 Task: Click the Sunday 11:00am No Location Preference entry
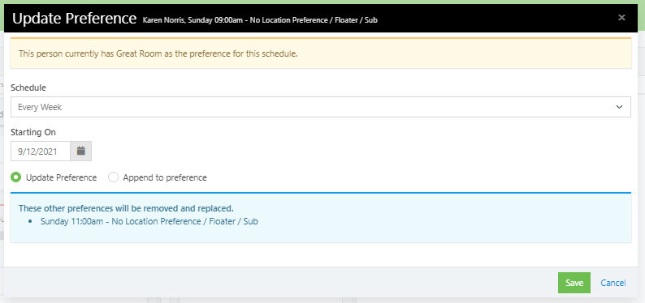[x=149, y=221]
